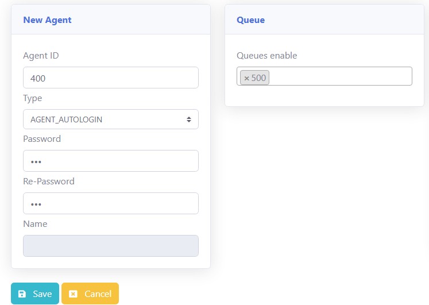
Task: Click the Type select arrow indicator
Action: (x=189, y=119)
